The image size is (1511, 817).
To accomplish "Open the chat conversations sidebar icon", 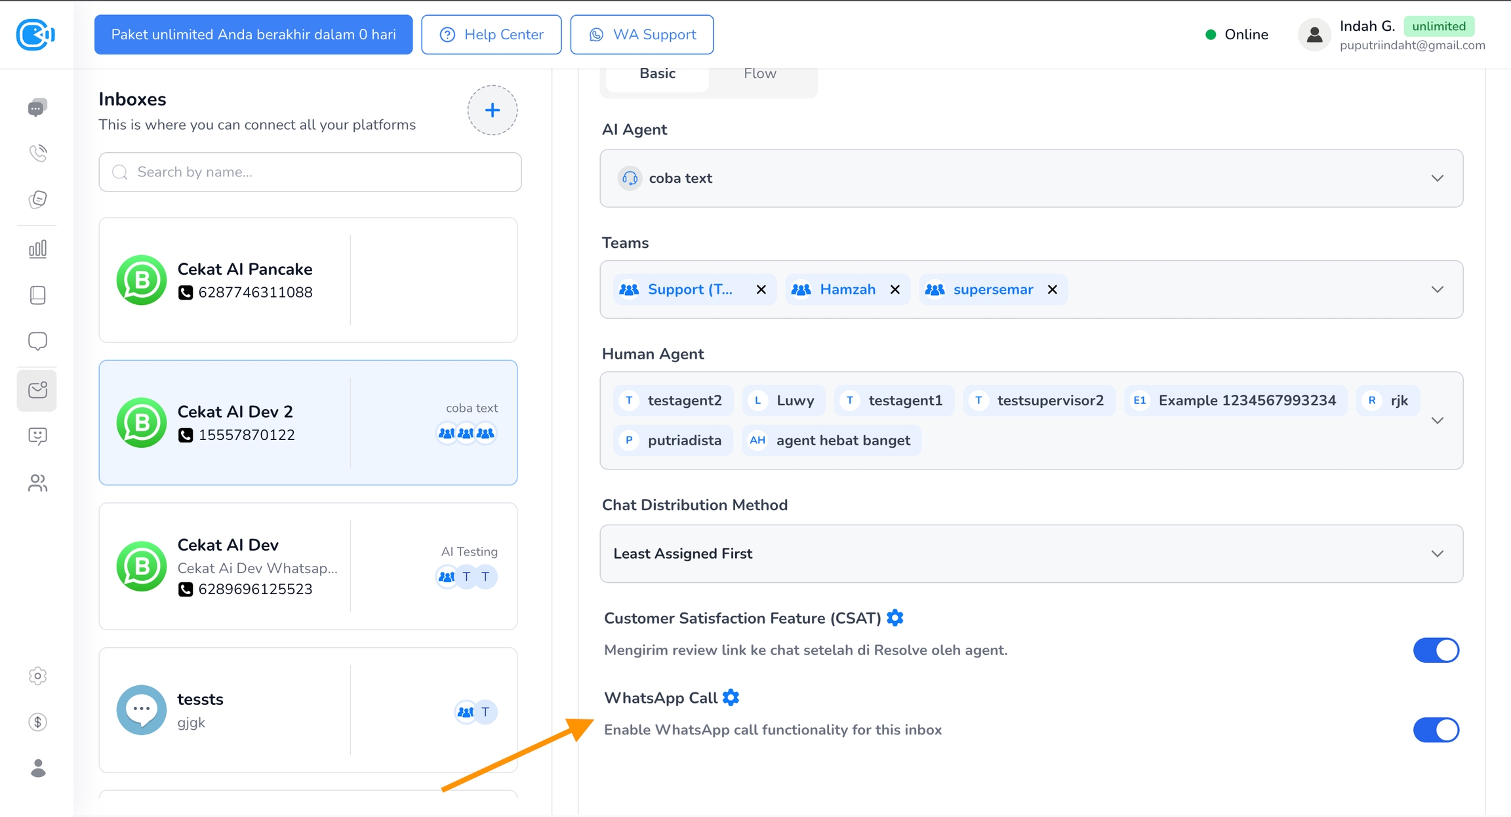I will coord(37,108).
